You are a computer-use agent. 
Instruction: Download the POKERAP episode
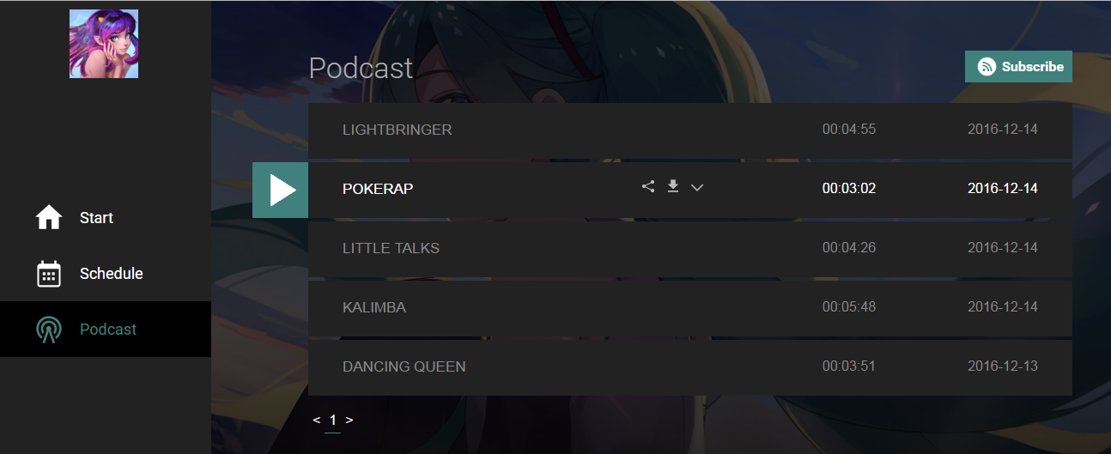(673, 186)
